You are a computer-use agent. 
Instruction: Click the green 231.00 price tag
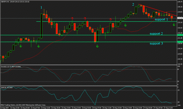(180, 42)
